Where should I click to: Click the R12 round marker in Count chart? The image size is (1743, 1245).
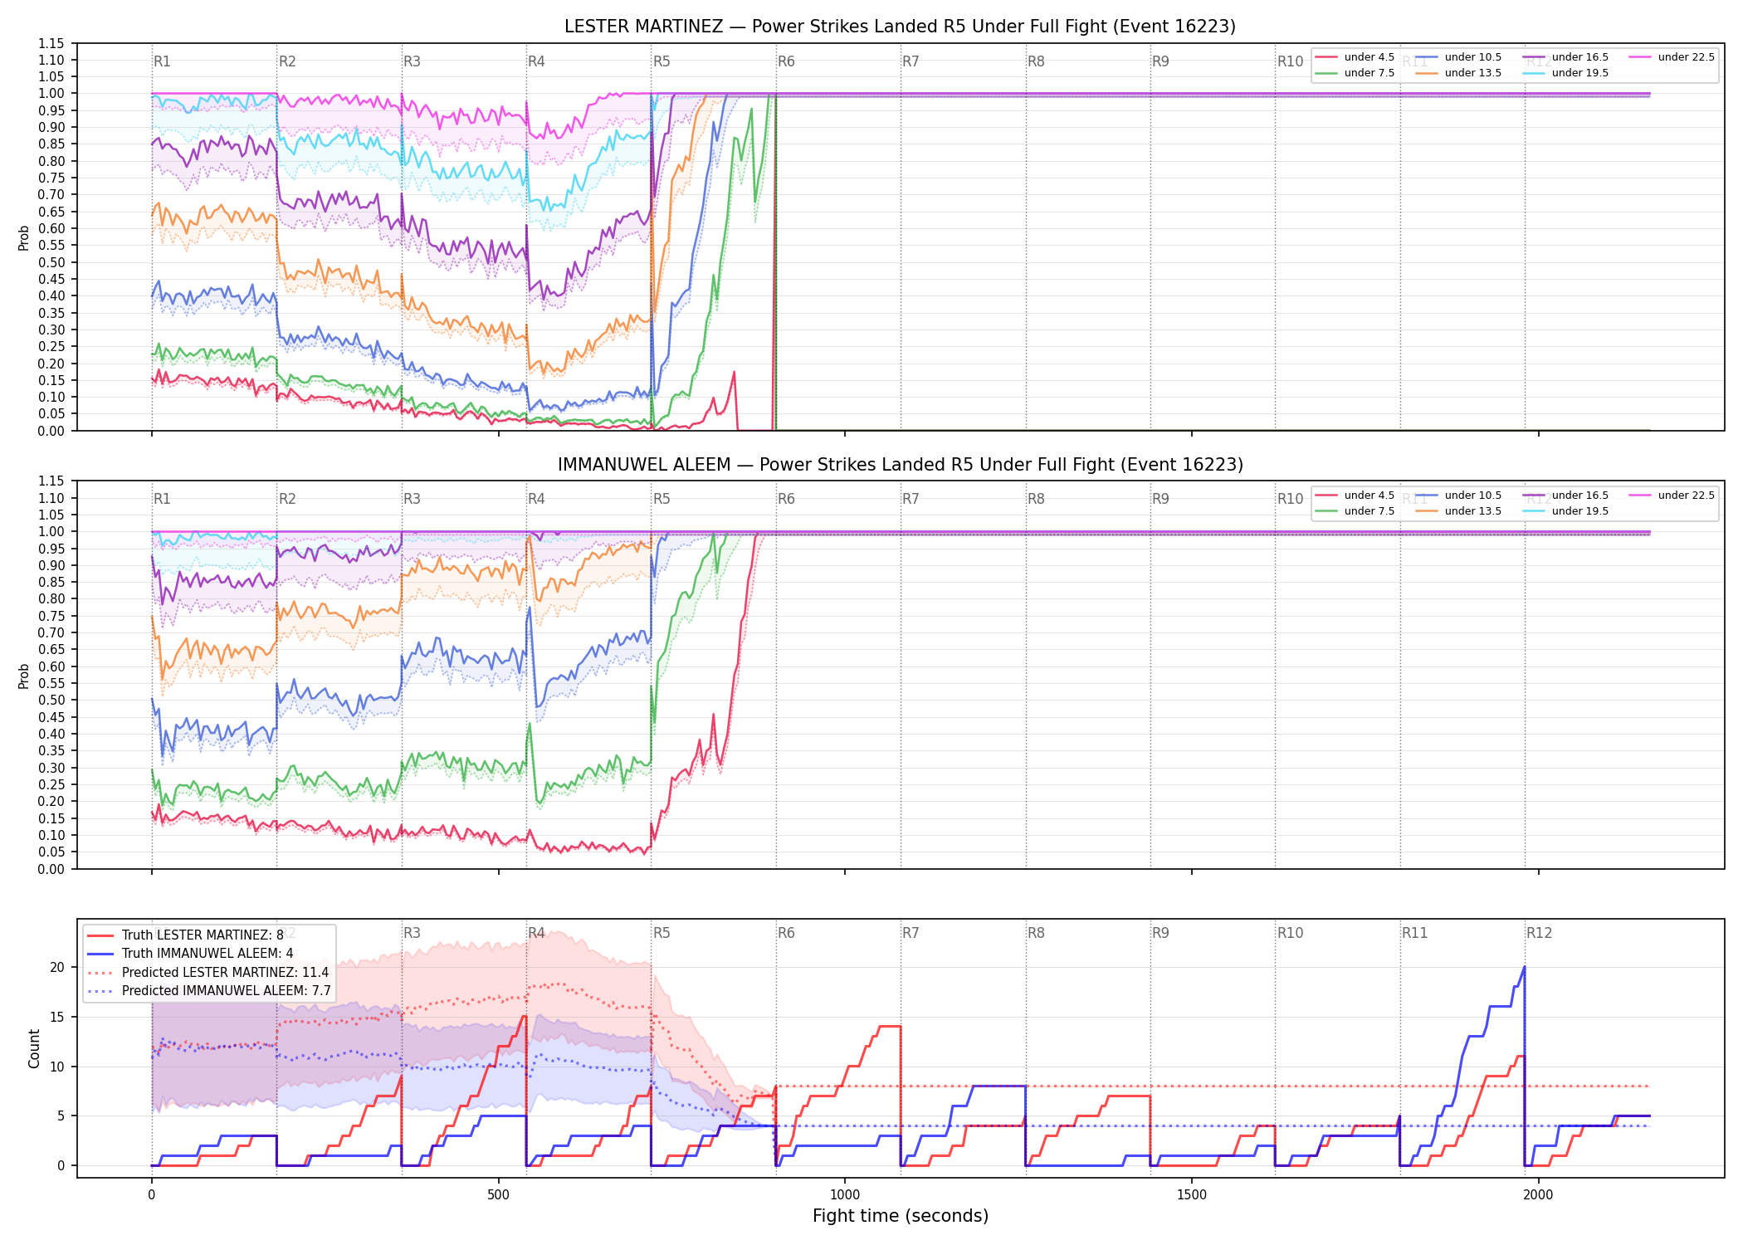click(1540, 933)
